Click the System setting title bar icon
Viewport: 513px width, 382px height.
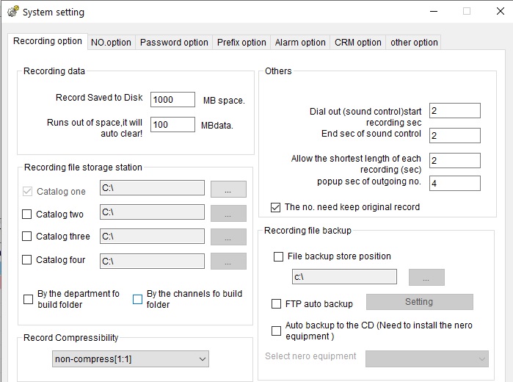[12, 12]
